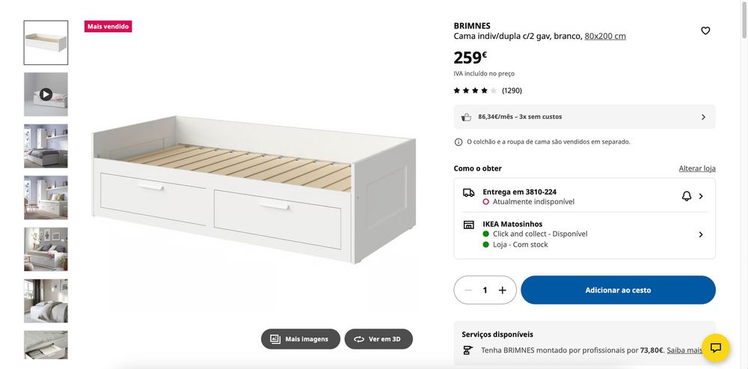Image resolution: width=748 pixels, height=369 pixels.
Task: Increase quantity with plus button
Action: [503, 290]
